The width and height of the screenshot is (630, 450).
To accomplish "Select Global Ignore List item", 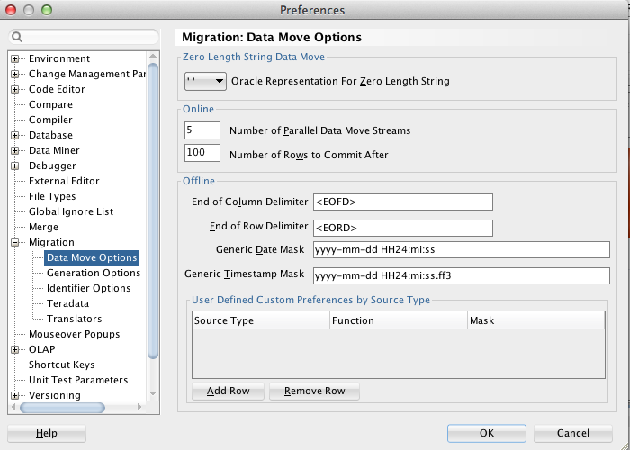I will [71, 211].
